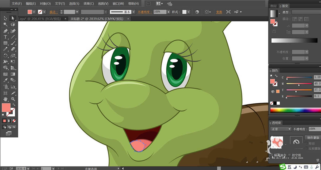Screen dimensions: 321x170
Task: Select the Pen tool
Action: point(5,31)
